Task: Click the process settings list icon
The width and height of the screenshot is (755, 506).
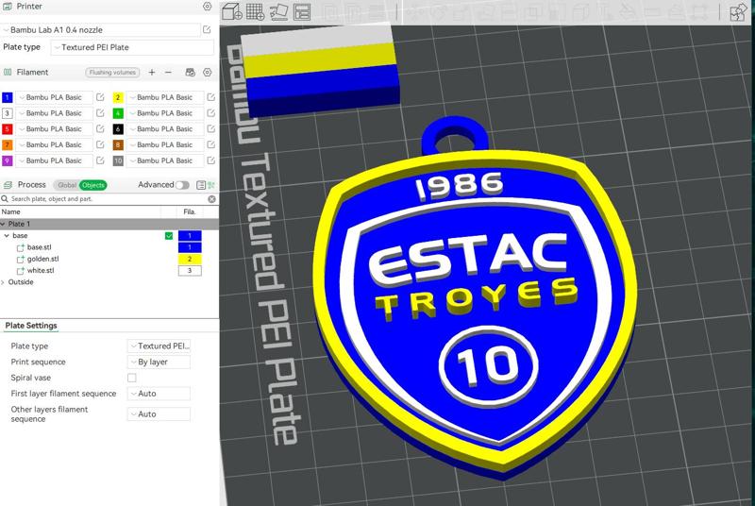Action: click(x=201, y=185)
